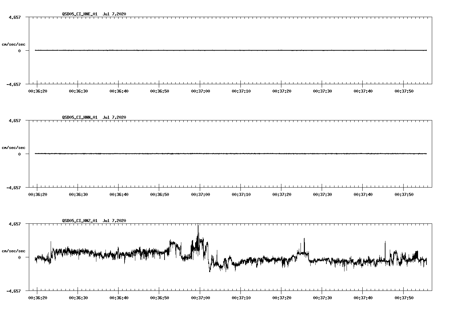The image size is (456, 310).
Task: Click 00:37:30 label under the HNZ plot
Action: [x=322, y=298]
